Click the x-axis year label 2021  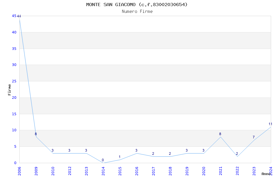(221, 171)
